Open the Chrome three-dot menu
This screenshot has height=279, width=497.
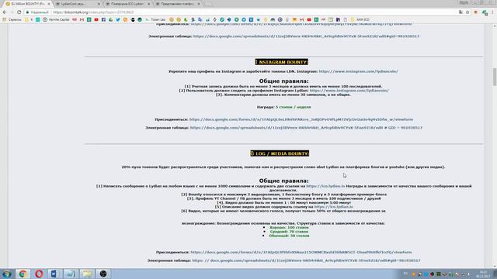493,12
